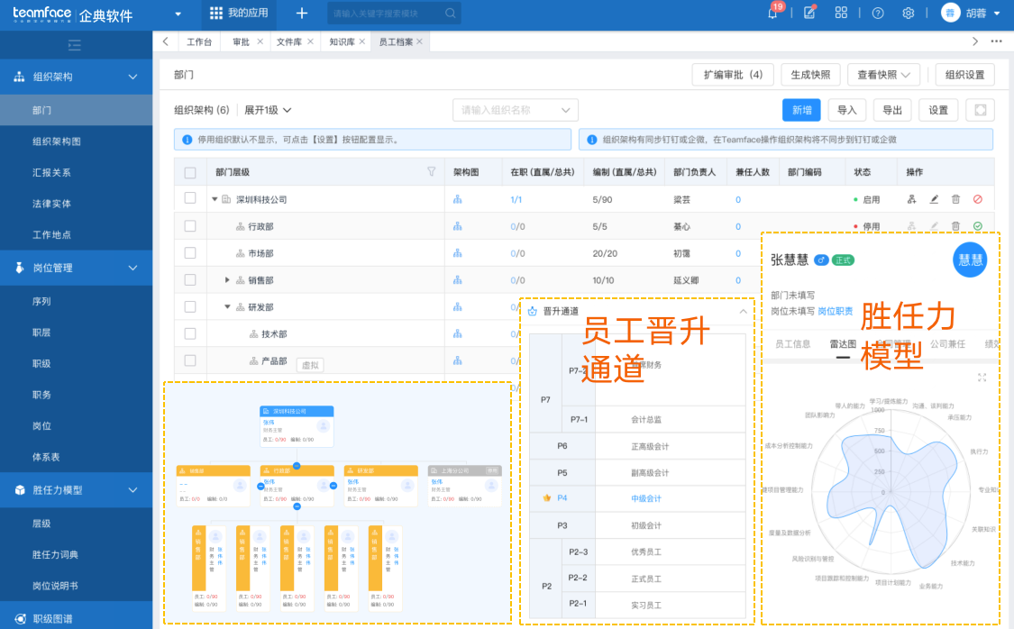This screenshot has width=1014, height=629.
Task: Open the 架构图 icon for 市场部
Action: point(457,253)
